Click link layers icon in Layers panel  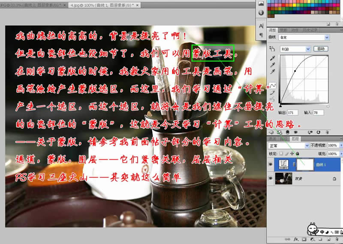click(x=287, y=239)
